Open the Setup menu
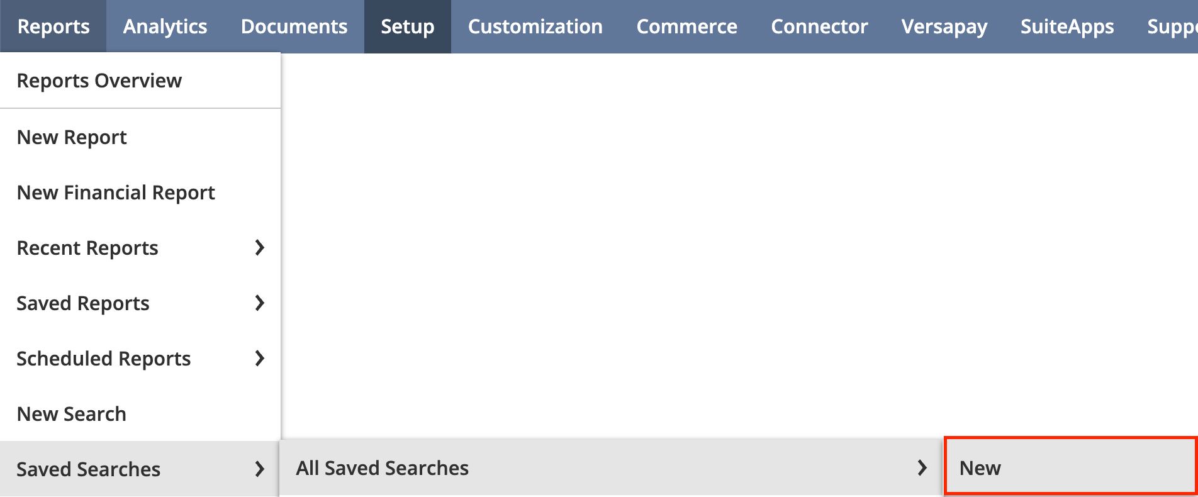Viewport: 1198px width, 497px height. pos(407,26)
